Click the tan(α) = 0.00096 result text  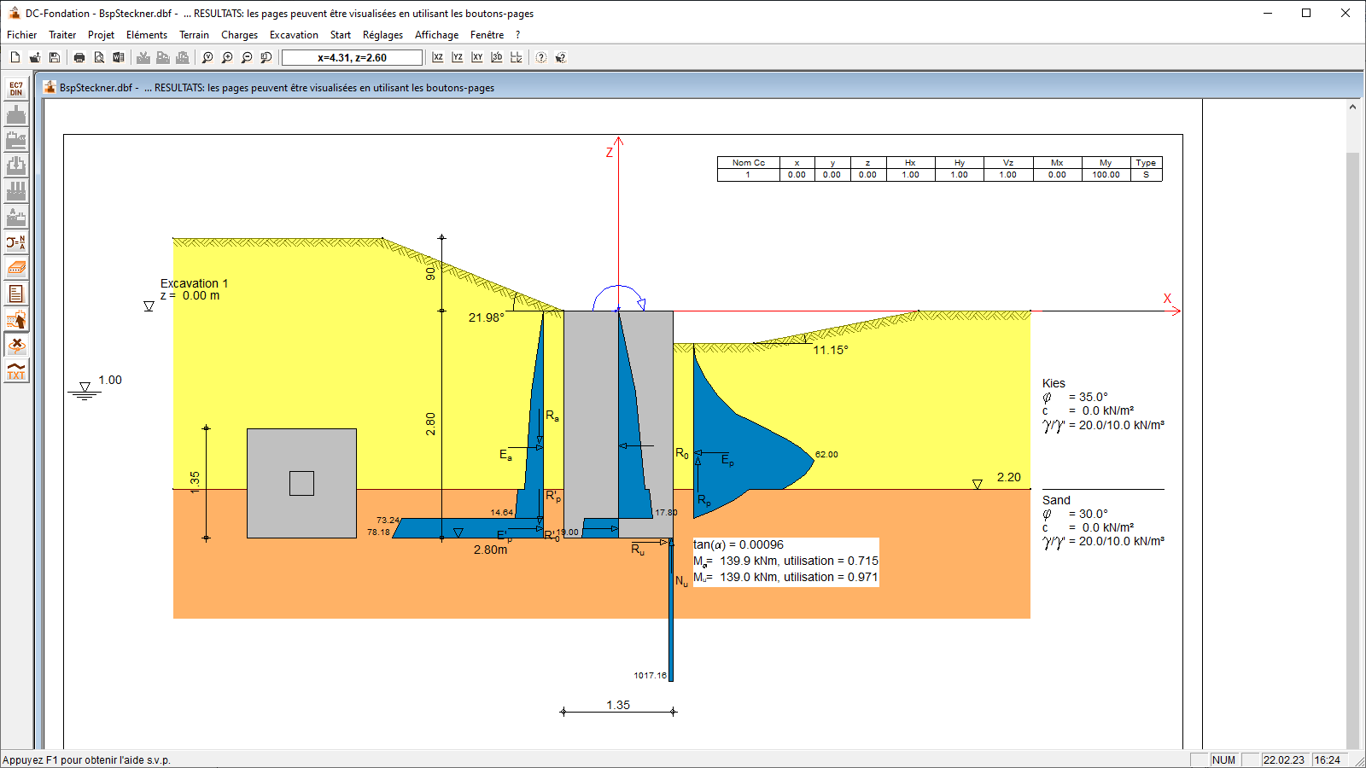click(x=738, y=544)
